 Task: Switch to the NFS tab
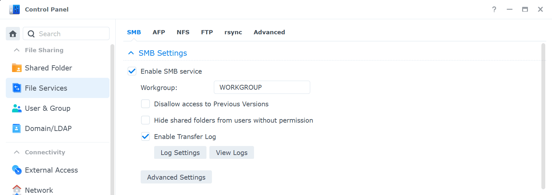183,32
